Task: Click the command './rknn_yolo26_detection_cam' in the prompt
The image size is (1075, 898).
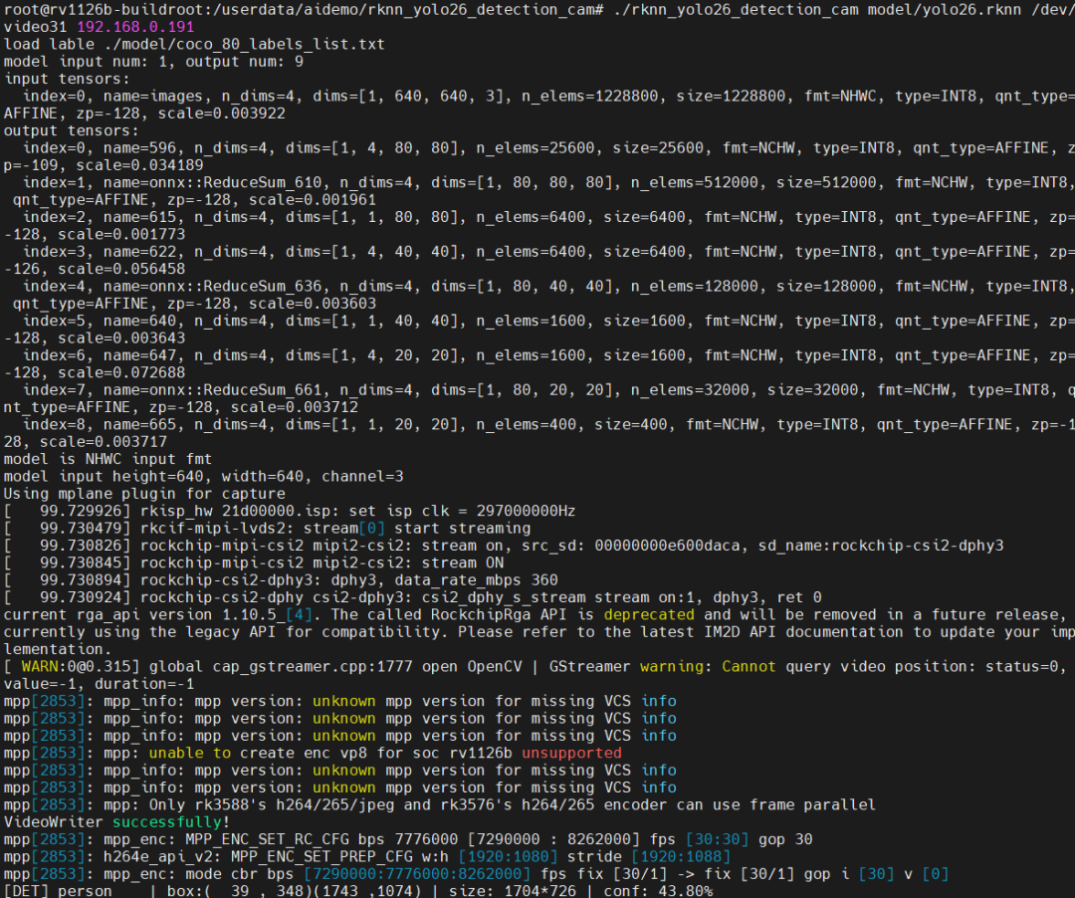Action: pyautogui.click(x=736, y=10)
